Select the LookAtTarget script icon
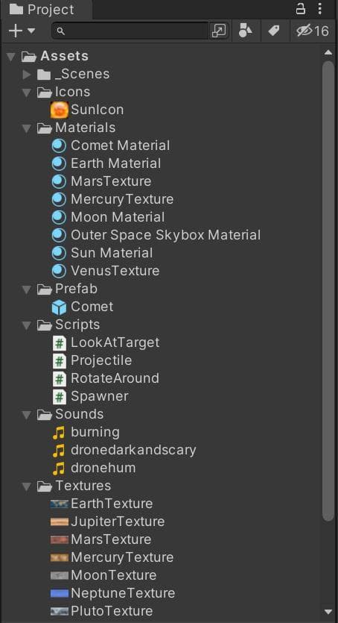The image size is (338, 623). click(x=59, y=343)
